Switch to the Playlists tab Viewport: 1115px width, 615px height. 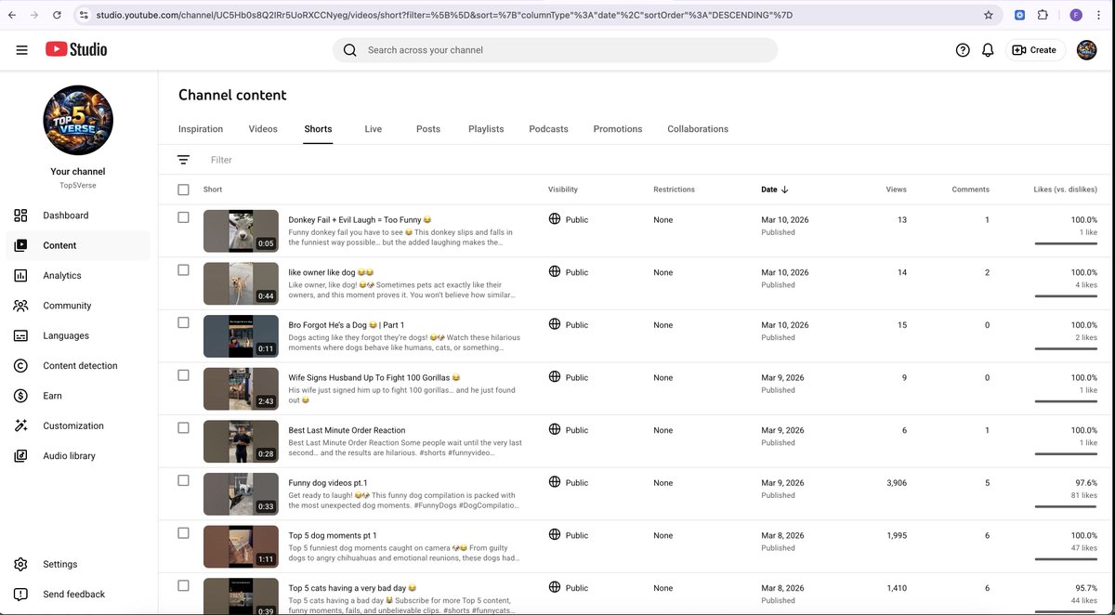coord(486,129)
